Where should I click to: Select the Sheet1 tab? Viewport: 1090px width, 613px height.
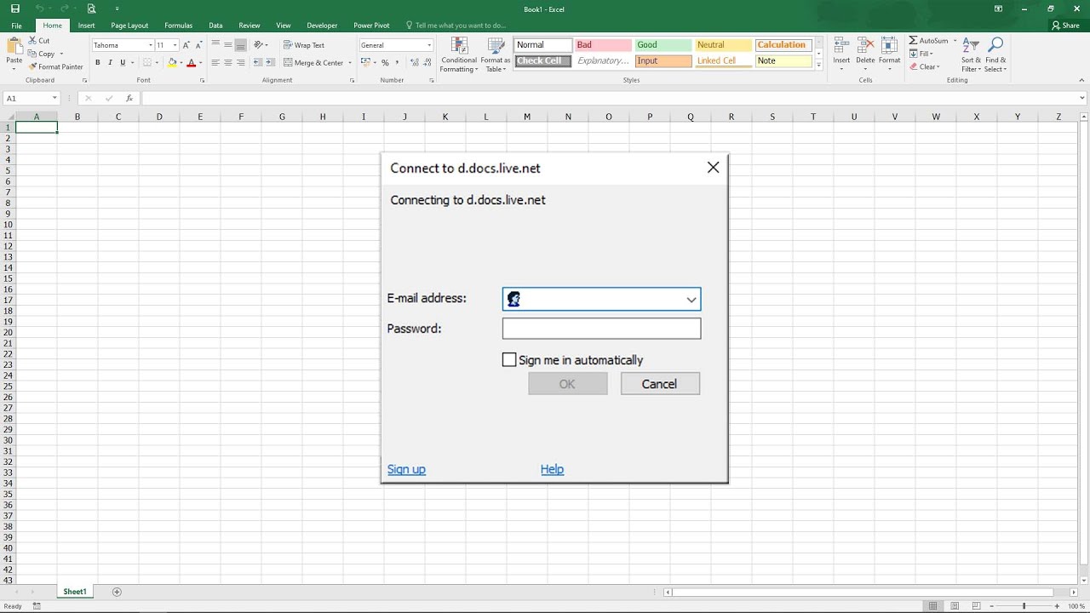click(x=75, y=592)
